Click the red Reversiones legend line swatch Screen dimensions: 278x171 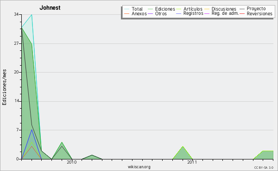242,13
